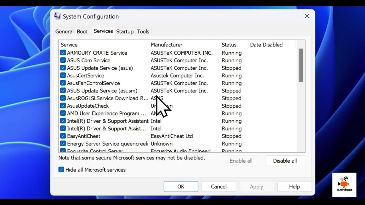
Task: Click the Enable all button
Action: point(241,161)
